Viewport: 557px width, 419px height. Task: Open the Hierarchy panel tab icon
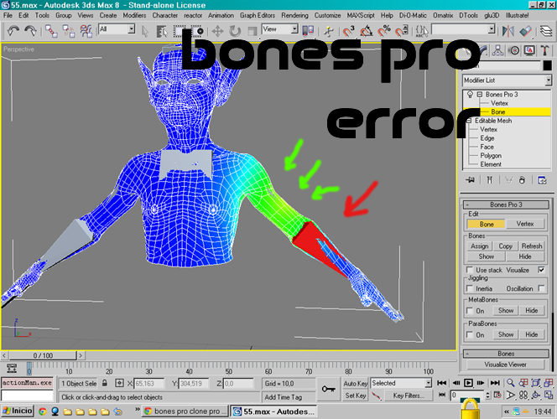(497, 51)
